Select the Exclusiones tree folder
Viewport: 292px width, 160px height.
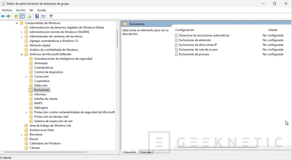coord(42,90)
